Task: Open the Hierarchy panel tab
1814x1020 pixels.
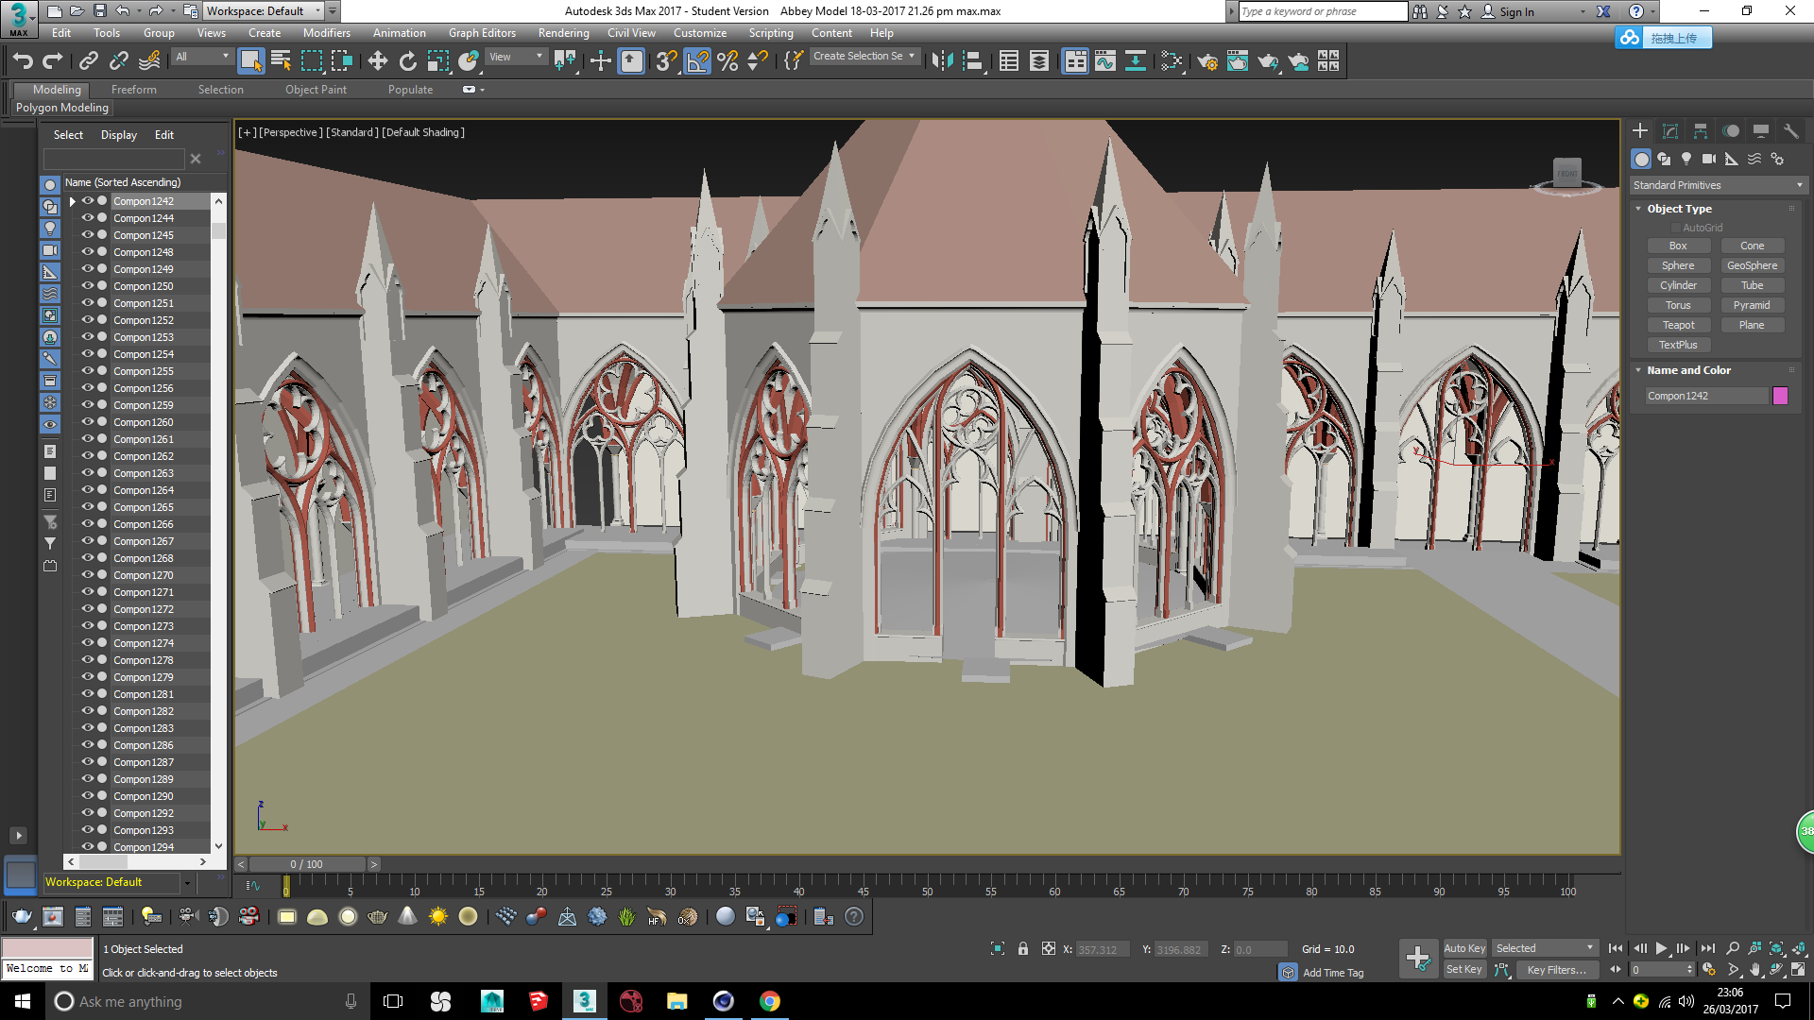Action: [1701, 131]
